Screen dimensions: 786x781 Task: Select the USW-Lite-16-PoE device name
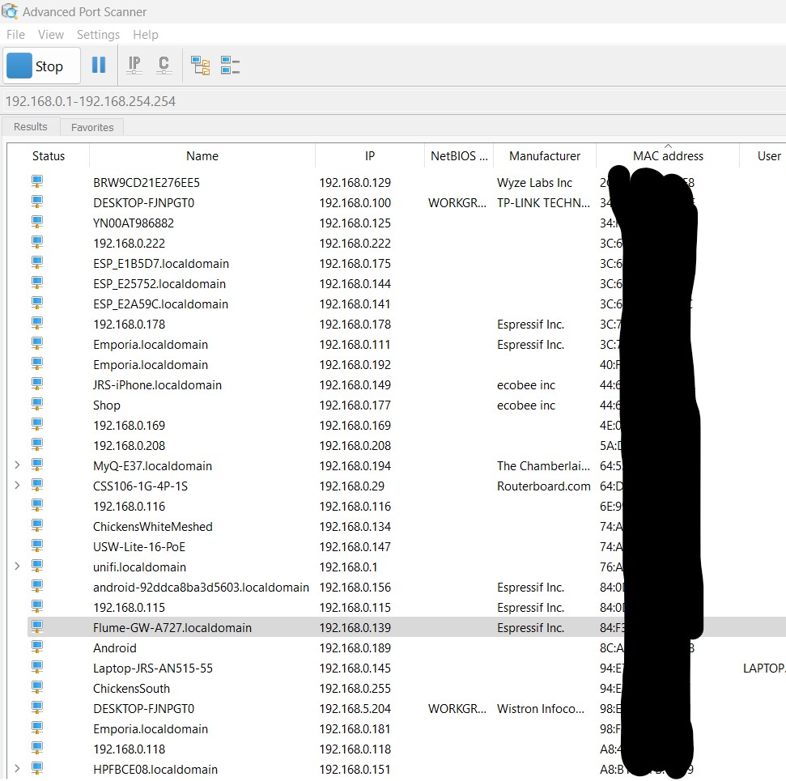tap(139, 547)
